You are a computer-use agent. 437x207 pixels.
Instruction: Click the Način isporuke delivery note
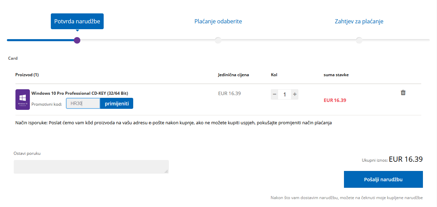[x=174, y=123]
